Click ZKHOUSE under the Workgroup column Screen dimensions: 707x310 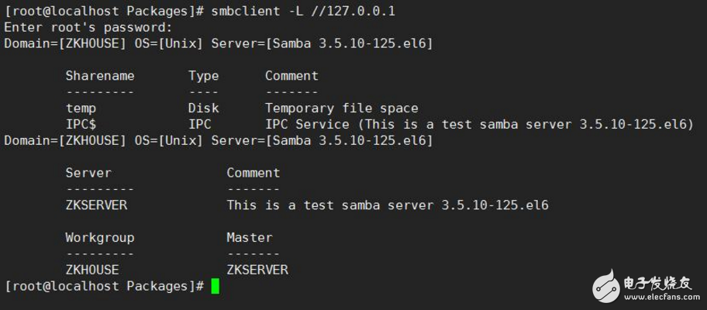coord(91,270)
